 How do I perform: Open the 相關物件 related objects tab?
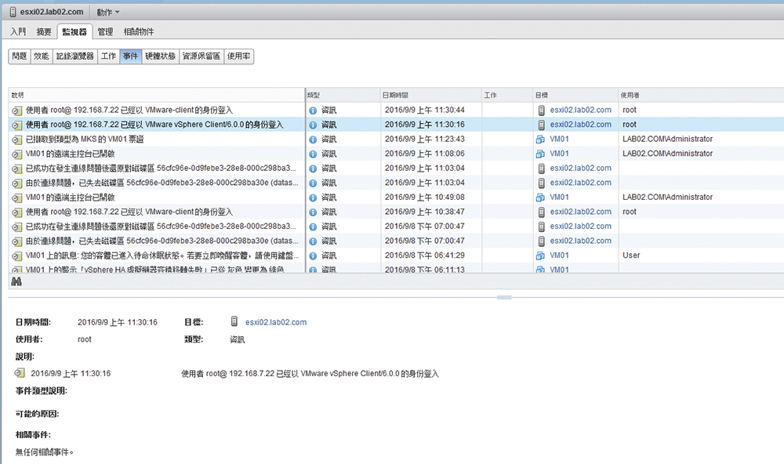[139, 31]
